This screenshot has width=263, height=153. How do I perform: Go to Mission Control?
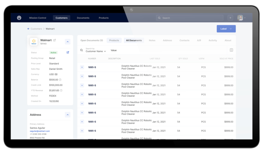point(38,18)
